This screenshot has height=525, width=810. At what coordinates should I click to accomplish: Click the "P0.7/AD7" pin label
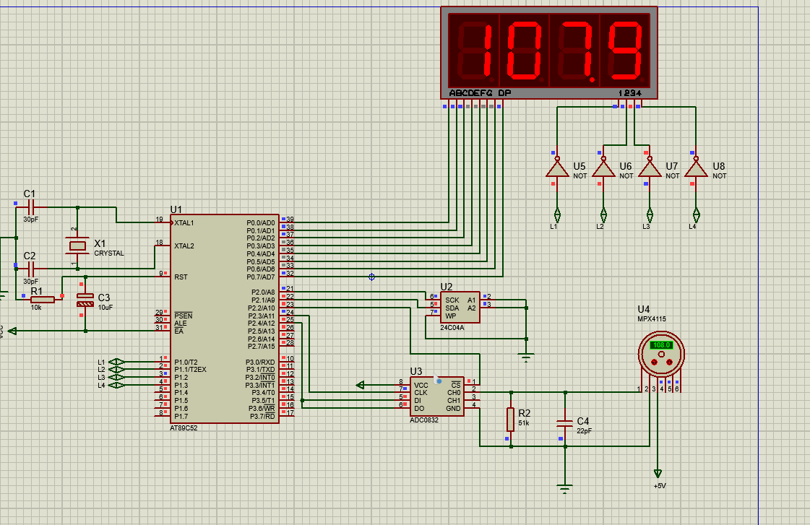(x=261, y=277)
